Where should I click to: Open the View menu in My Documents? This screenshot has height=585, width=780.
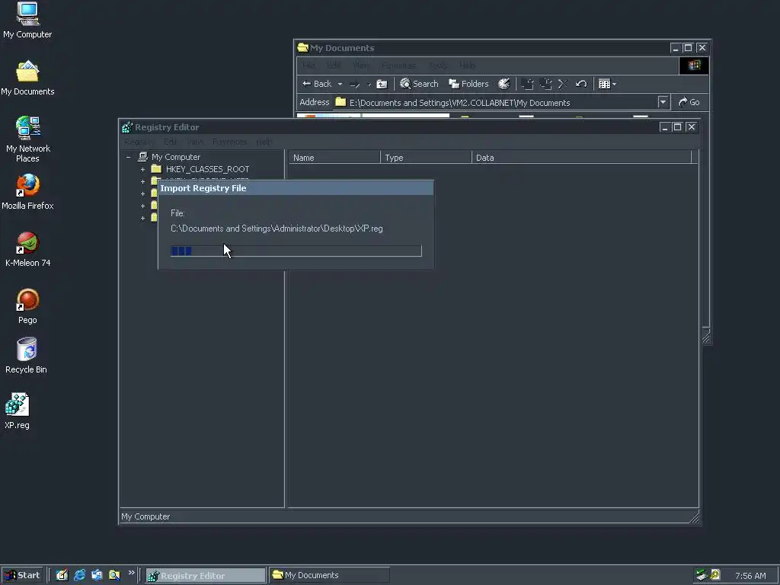pos(361,66)
